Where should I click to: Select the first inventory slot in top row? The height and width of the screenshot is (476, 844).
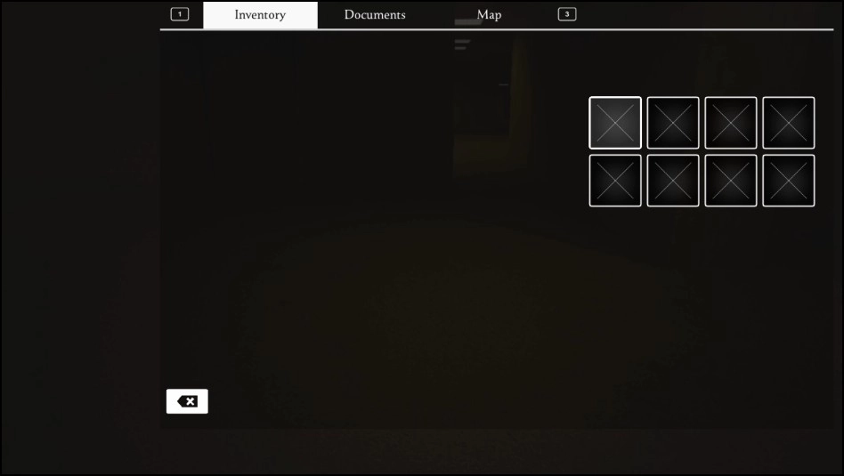click(615, 123)
